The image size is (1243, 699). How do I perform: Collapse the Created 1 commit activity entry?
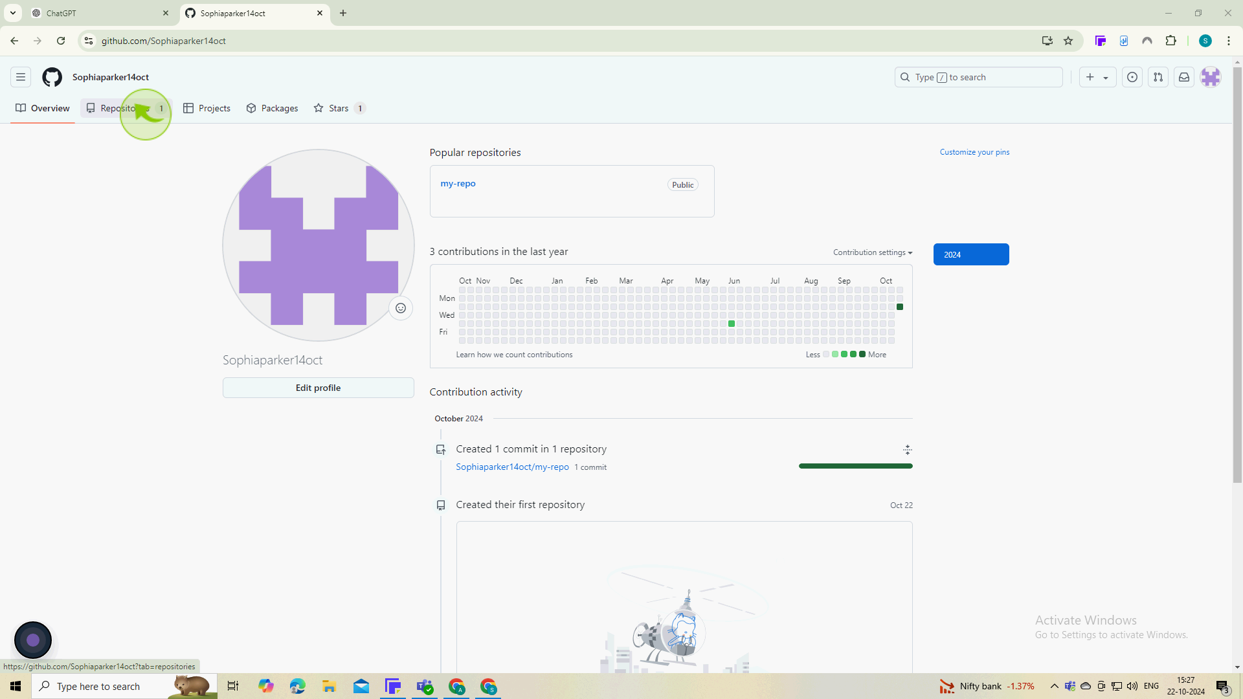(908, 449)
